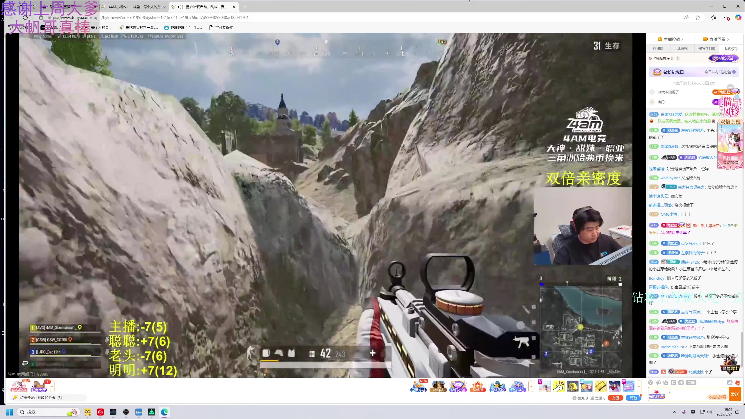745x419 pixels.
Task: Open the 钻石粉丝 diamond fans icon
Action: point(458,386)
